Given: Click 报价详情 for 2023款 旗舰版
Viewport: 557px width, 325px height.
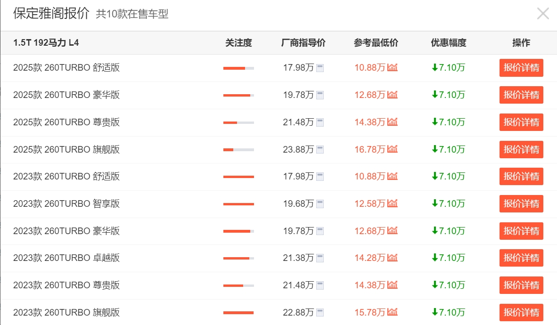Looking at the screenshot, I should pyautogui.click(x=521, y=313).
